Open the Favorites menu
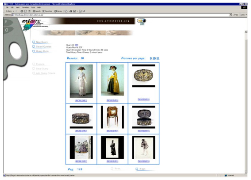 pyautogui.click(x=25, y=8)
